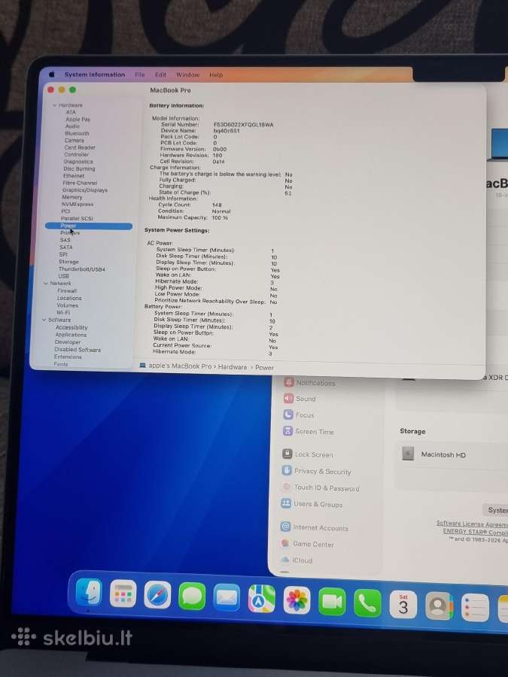The width and height of the screenshot is (508, 677).
Task: Launch Safari from the Dock
Action: click(157, 595)
